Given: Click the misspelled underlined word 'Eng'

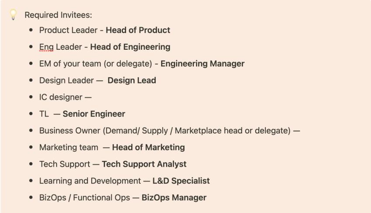Looking at the screenshot, I should pyautogui.click(x=46, y=47).
